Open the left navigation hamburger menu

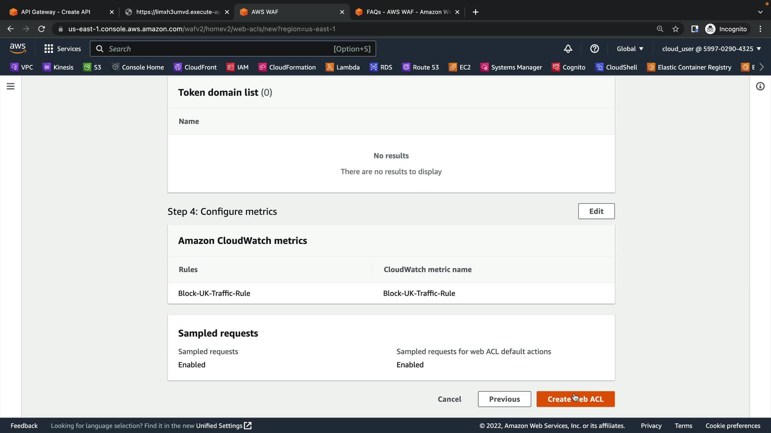pyautogui.click(x=11, y=86)
